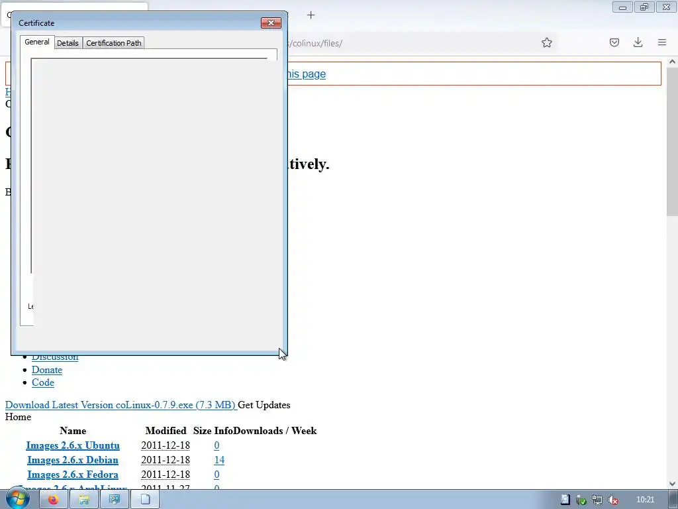Switch to the Certification Path tab
The image size is (678, 509).
click(114, 43)
